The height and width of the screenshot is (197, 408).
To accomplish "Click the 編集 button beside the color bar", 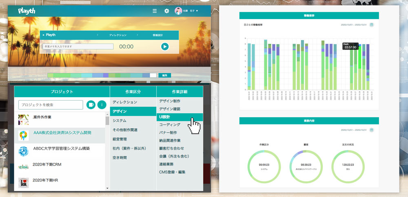I will [165, 75].
